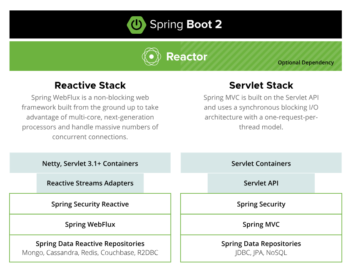This screenshot has height=272, width=358.
Task: Click Spring Data Reactive Repositories box
Action: (90, 248)
